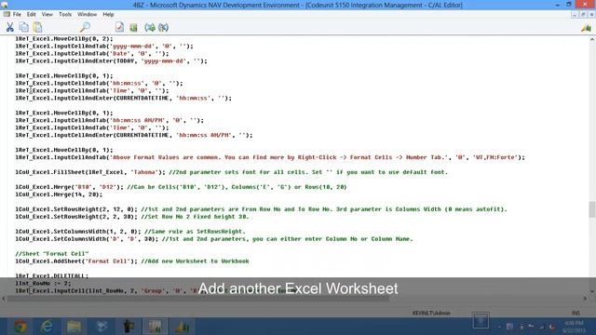Click the INS indicator in the status bar

pos(576,314)
